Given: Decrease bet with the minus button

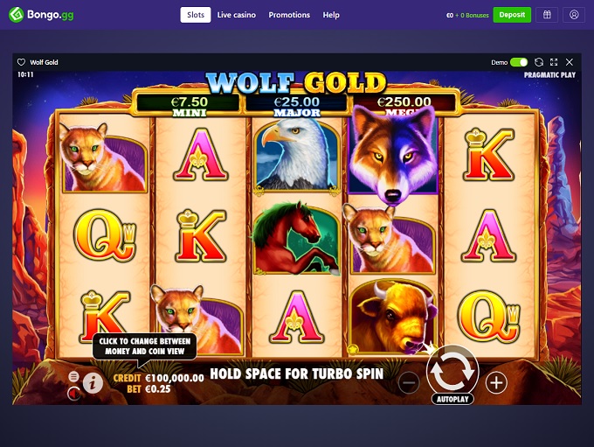Looking at the screenshot, I should click(x=409, y=383).
